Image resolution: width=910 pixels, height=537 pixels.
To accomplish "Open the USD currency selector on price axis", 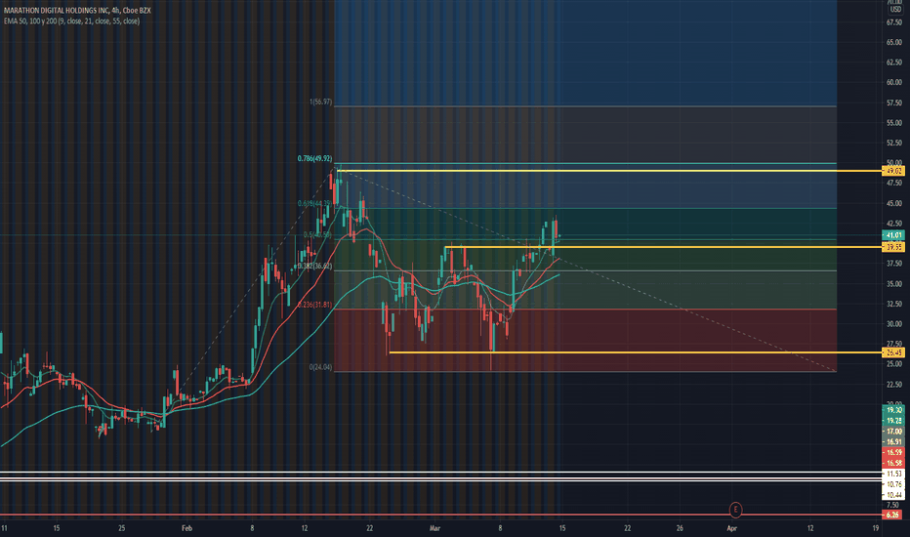I will [895, 10].
